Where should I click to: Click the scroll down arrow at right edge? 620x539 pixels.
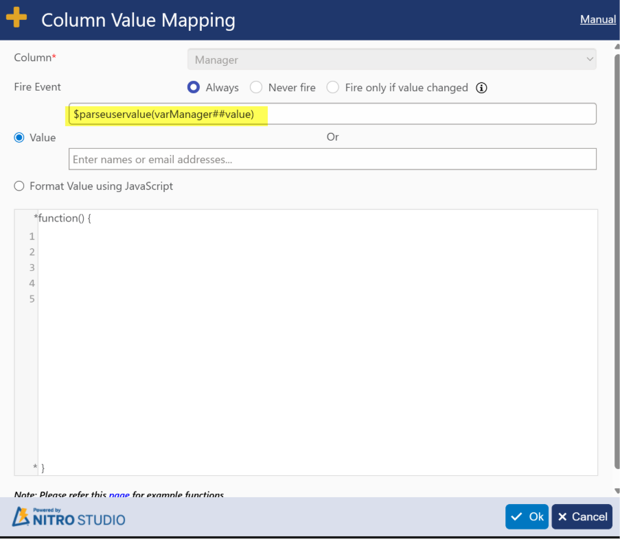click(616, 491)
